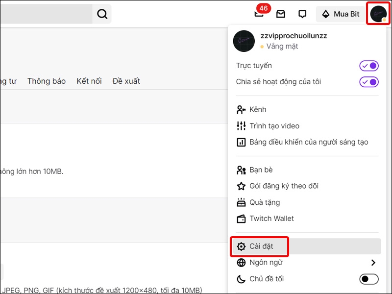Open Ngôn ngữ language menu
Viewport: 392px width, 294px height.
pyautogui.click(x=307, y=263)
